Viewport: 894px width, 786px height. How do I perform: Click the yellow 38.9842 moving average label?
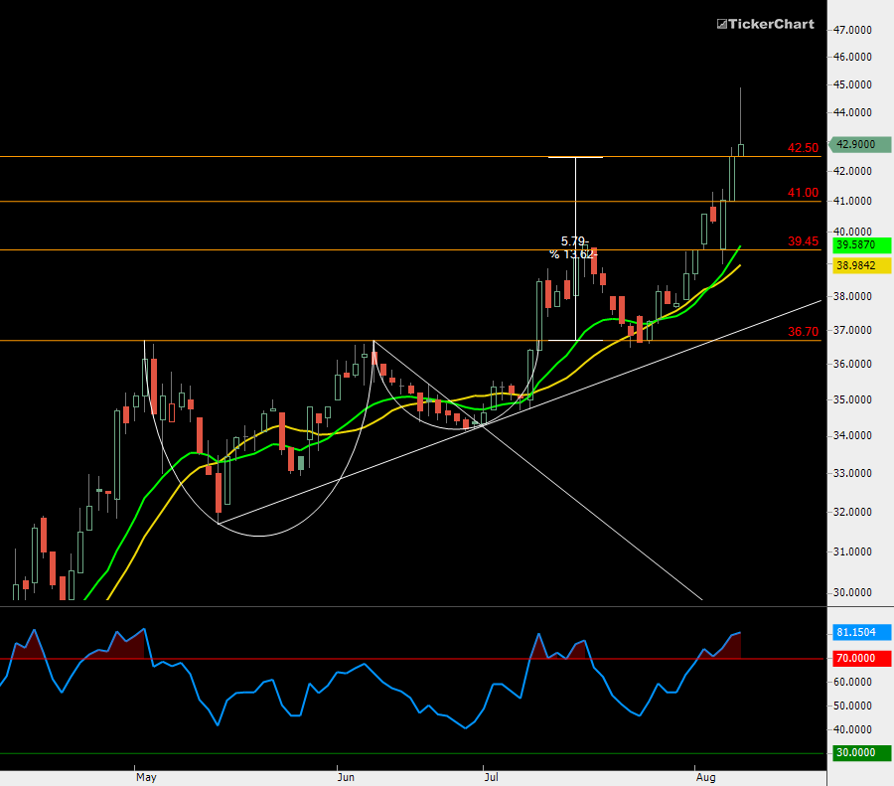coord(861,265)
